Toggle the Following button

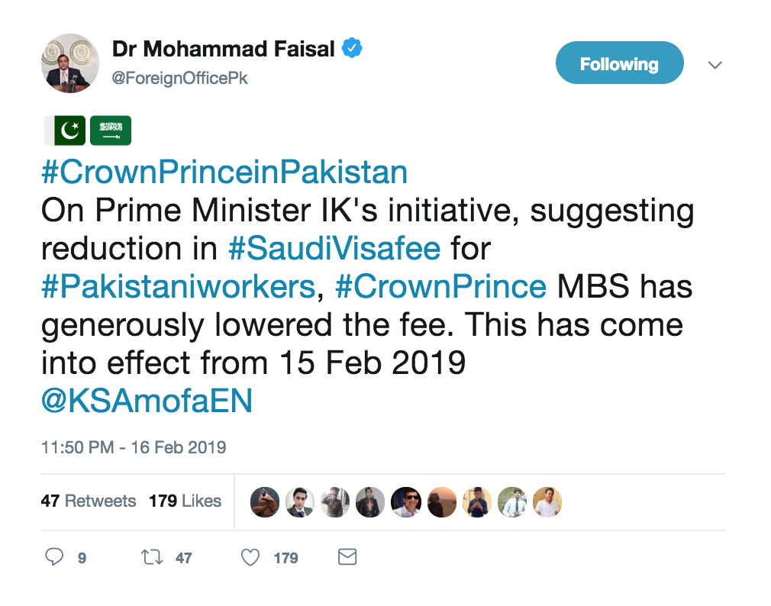pyautogui.click(x=619, y=64)
